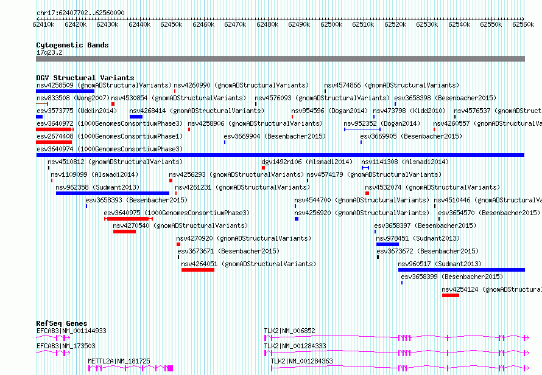542x375 pixels.
Task: Open esv3658397 (Besenbacher2015) label
Action: coord(425,225)
